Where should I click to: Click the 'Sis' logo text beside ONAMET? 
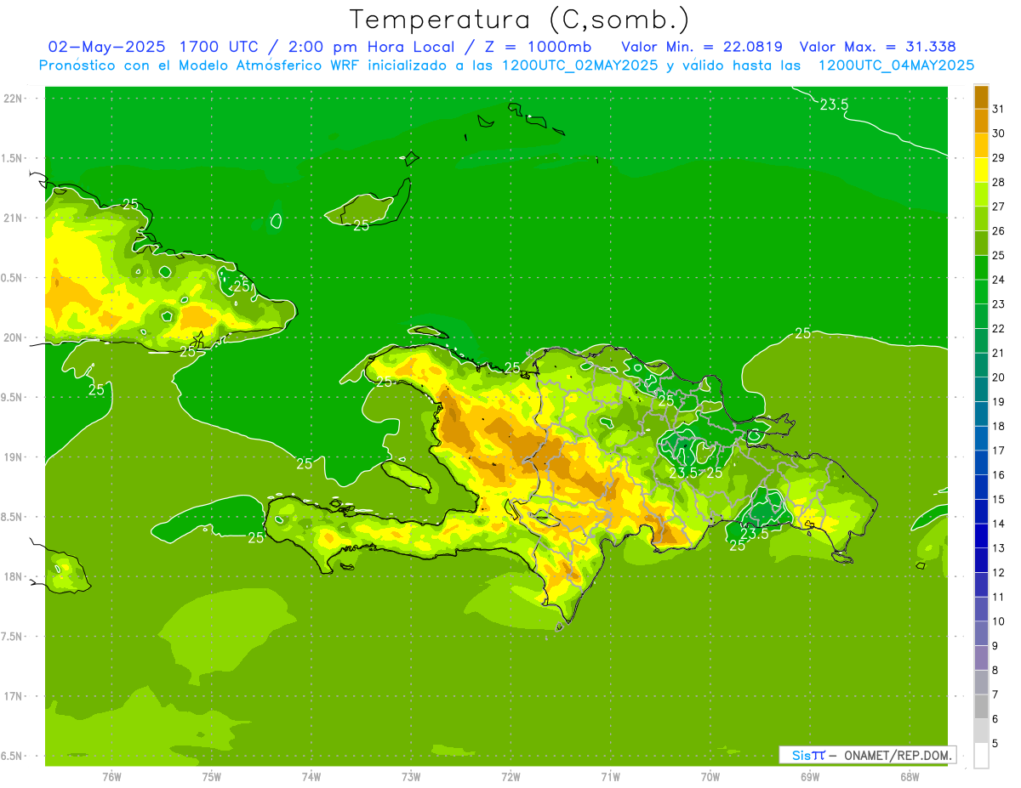click(x=800, y=755)
